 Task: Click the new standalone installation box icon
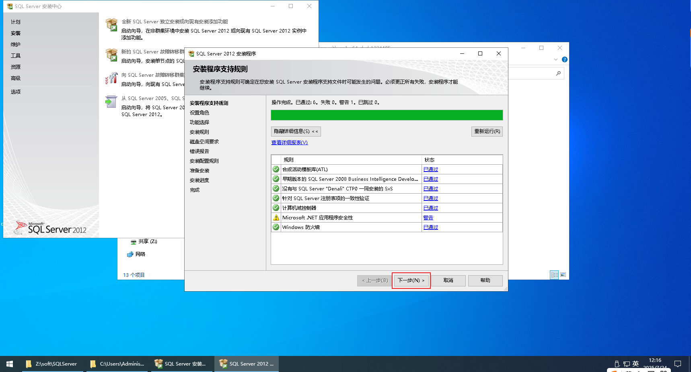(x=111, y=25)
